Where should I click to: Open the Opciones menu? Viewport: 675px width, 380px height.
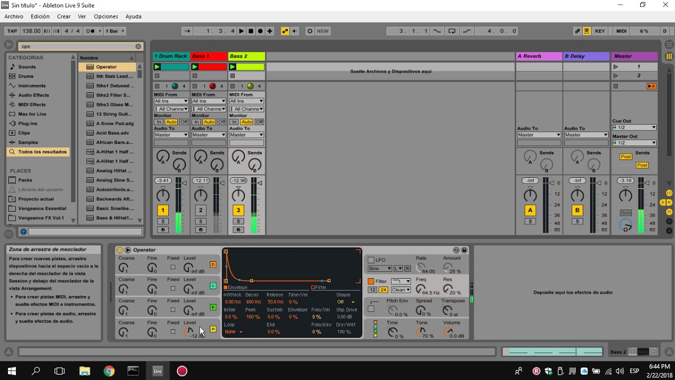tap(106, 16)
